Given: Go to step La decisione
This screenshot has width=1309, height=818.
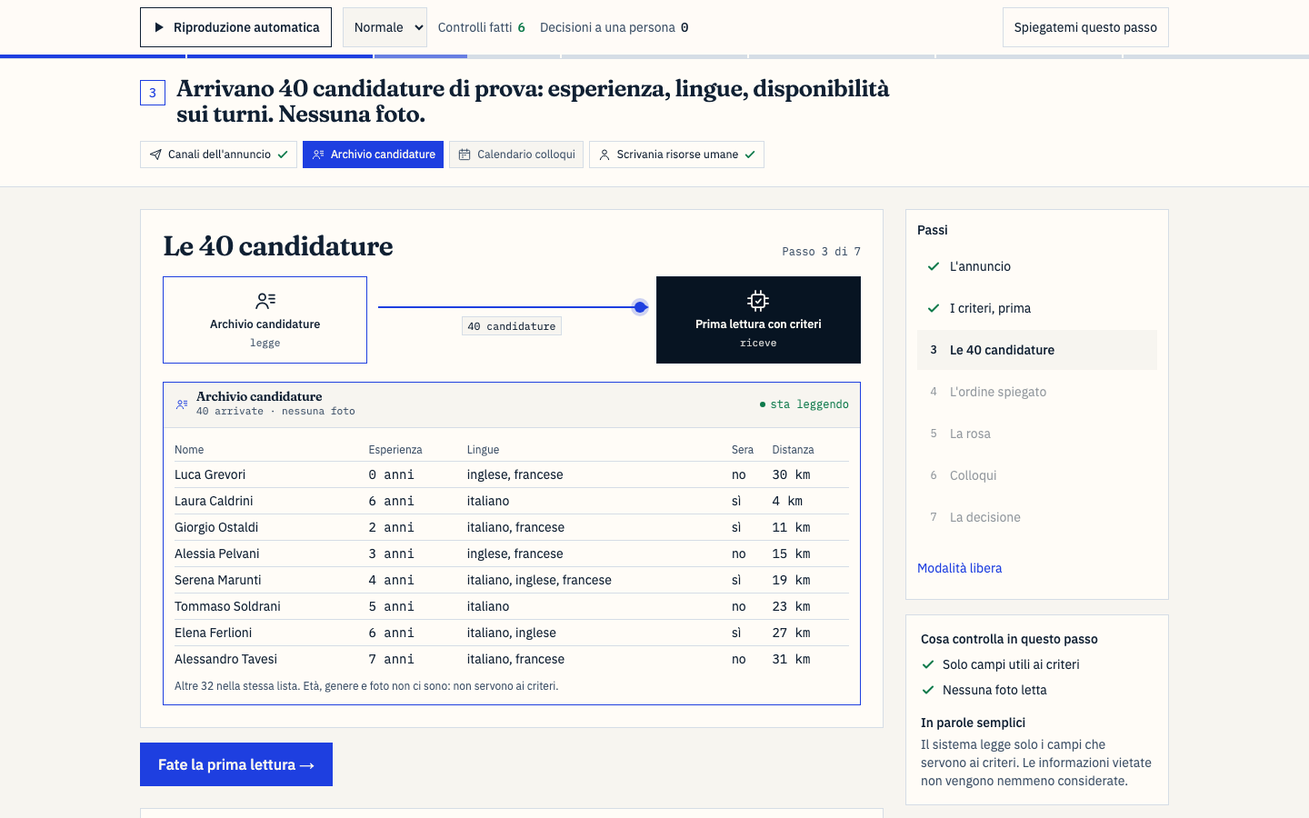Looking at the screenshot, I should point(1037,517).
